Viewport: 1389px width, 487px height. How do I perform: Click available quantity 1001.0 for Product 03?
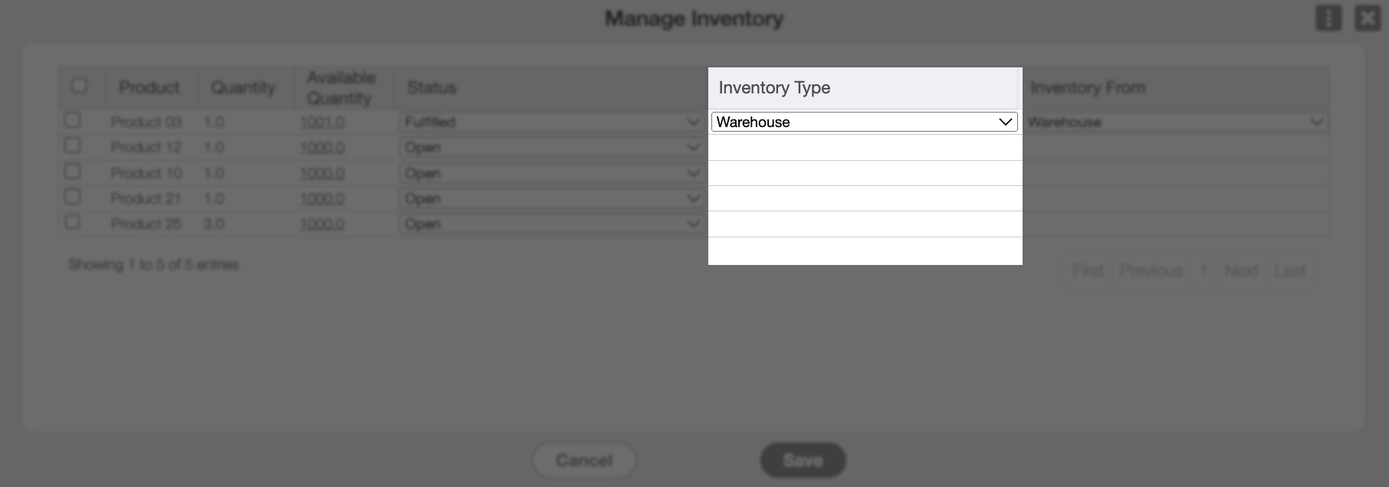tap(322, 123)
